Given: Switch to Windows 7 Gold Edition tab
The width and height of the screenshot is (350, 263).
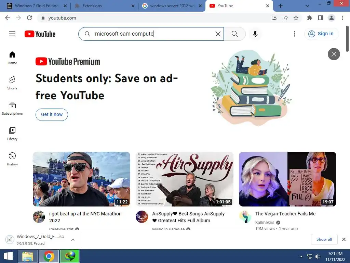Looking at the screenshot, I should 36,6.
